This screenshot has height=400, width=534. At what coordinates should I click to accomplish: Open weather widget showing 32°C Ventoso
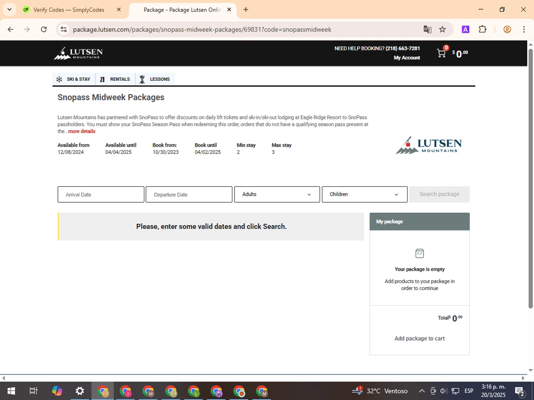click(x=380, y=391)
